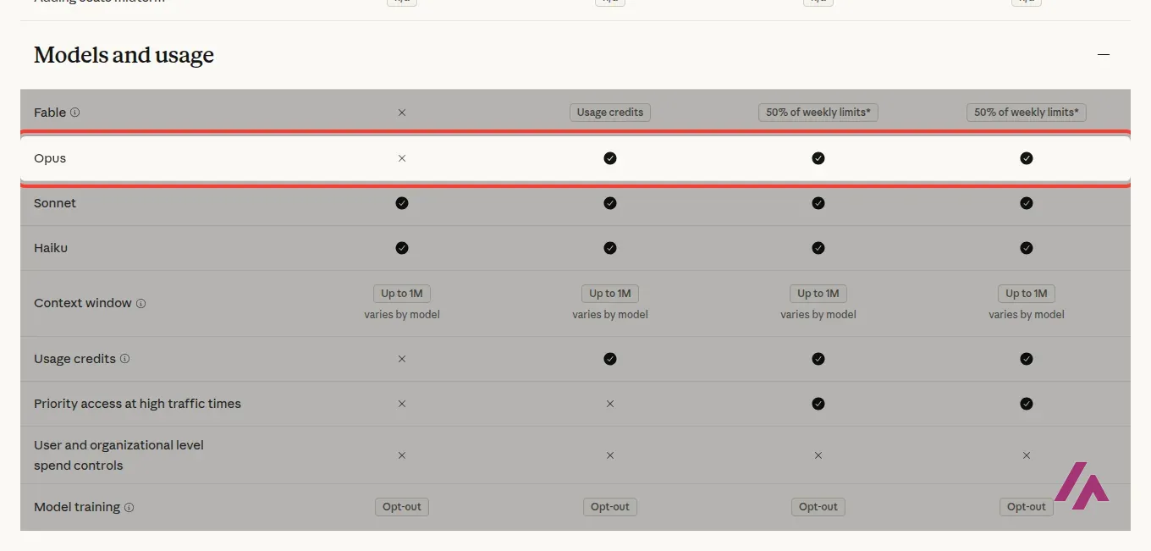1151x551 pixels.
Task: Click Usage credits row X in first column
Action: (402, 359)
